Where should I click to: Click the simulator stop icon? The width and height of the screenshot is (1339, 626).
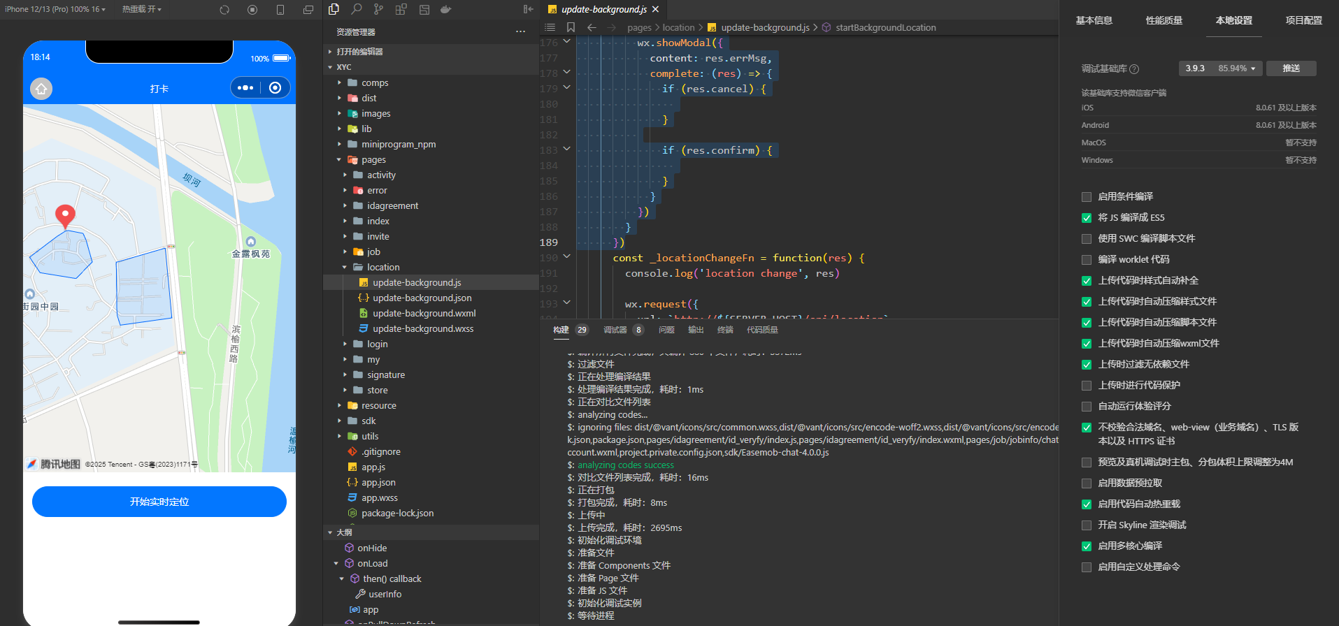(252, 10)
